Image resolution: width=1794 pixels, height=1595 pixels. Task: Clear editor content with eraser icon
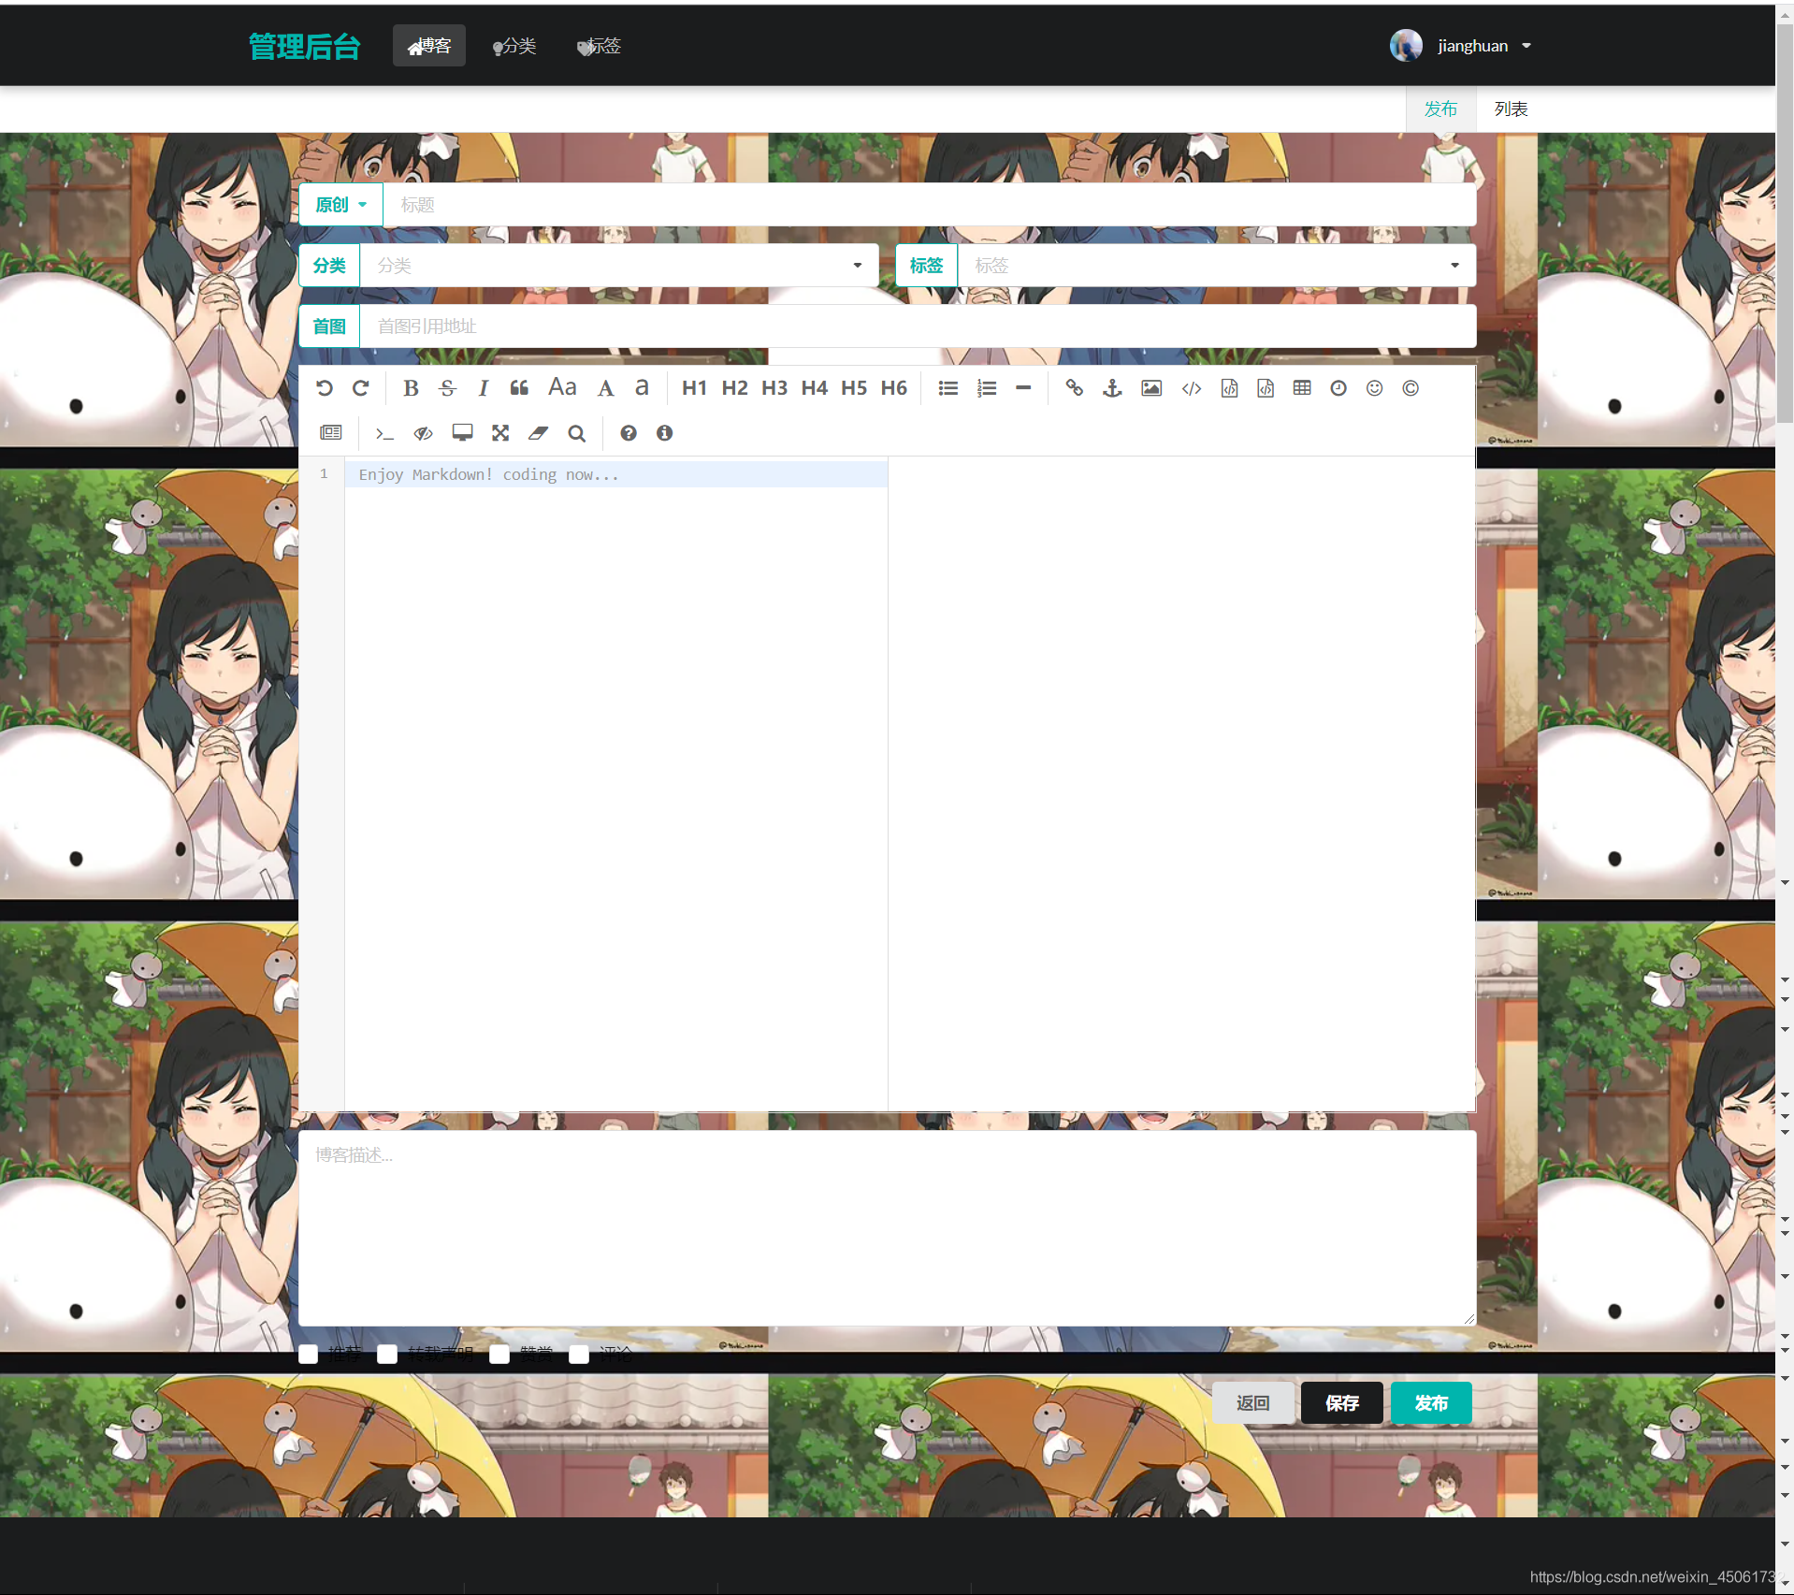(538, 433)
